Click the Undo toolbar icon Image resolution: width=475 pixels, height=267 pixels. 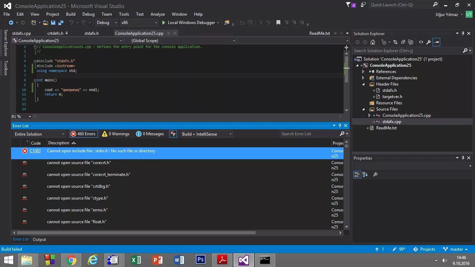coord(71,23)
